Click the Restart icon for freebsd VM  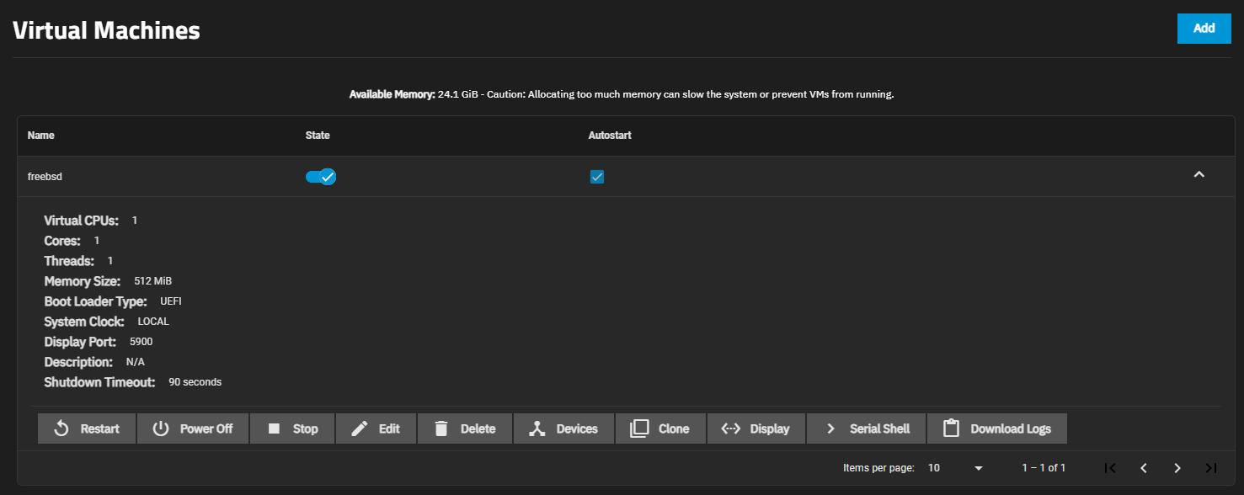pos(61,428)
